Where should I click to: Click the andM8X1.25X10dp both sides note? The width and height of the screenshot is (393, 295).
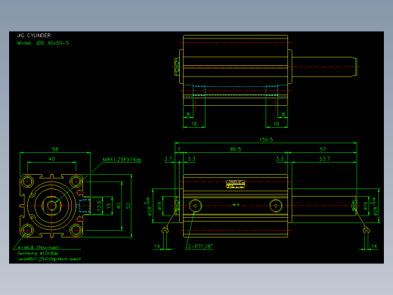click(x=49, y=259)
